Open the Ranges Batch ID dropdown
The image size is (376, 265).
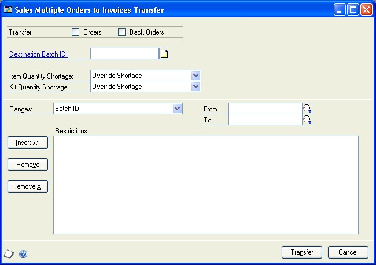click(x=177, y=109)
